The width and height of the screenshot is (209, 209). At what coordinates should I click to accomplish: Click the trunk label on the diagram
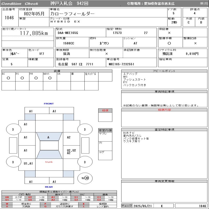click(49, 162)
